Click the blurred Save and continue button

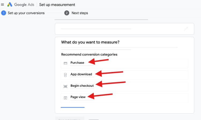click(x=70, y=118)
